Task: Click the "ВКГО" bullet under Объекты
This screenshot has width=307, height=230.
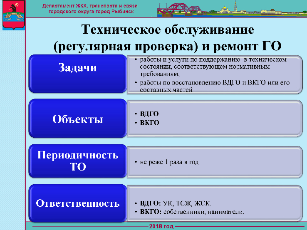Action: click(149, 123)
